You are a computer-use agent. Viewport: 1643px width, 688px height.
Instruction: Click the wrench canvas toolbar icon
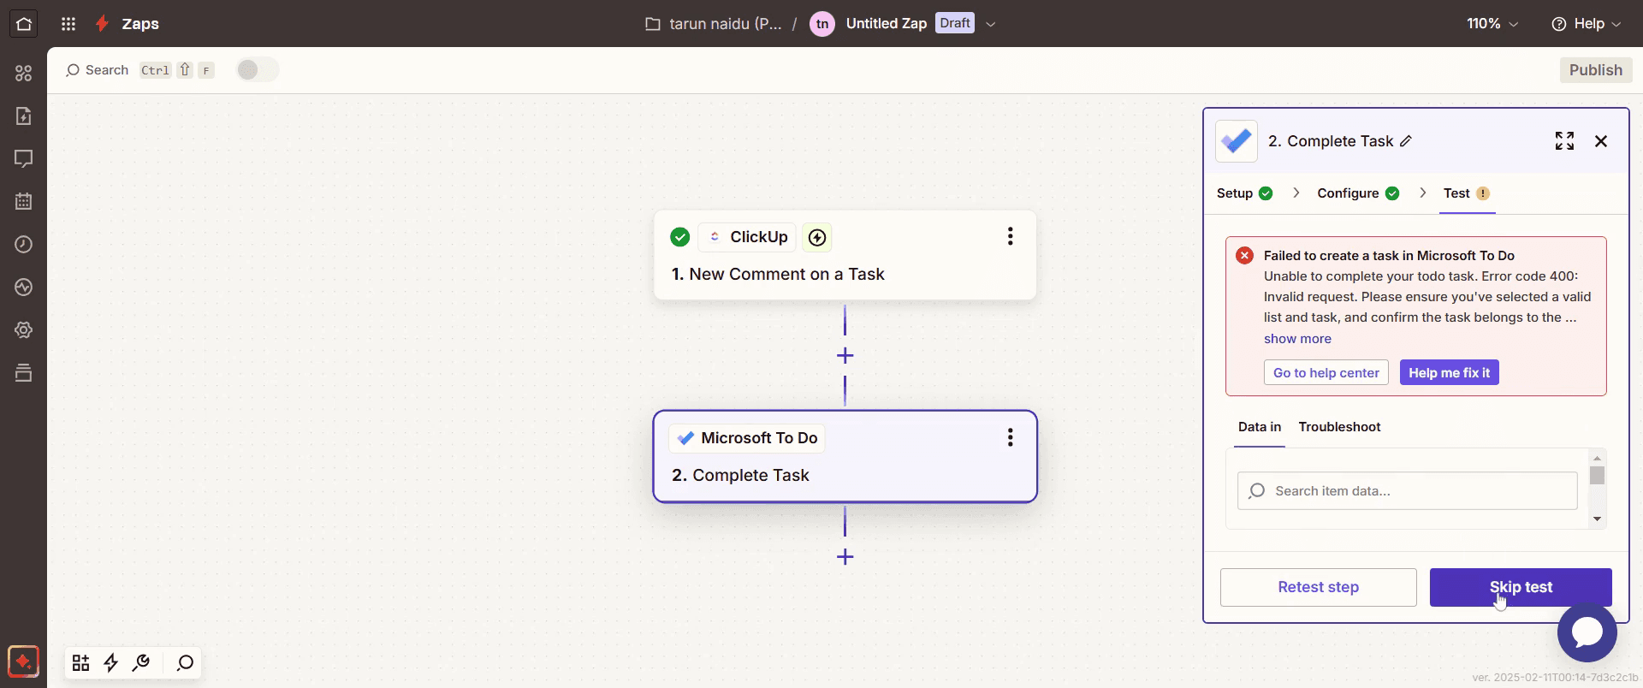[x=141, y=662]
